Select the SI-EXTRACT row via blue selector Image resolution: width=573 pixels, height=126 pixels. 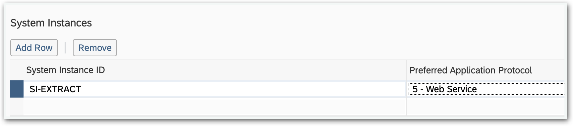(x=17, y=89)
